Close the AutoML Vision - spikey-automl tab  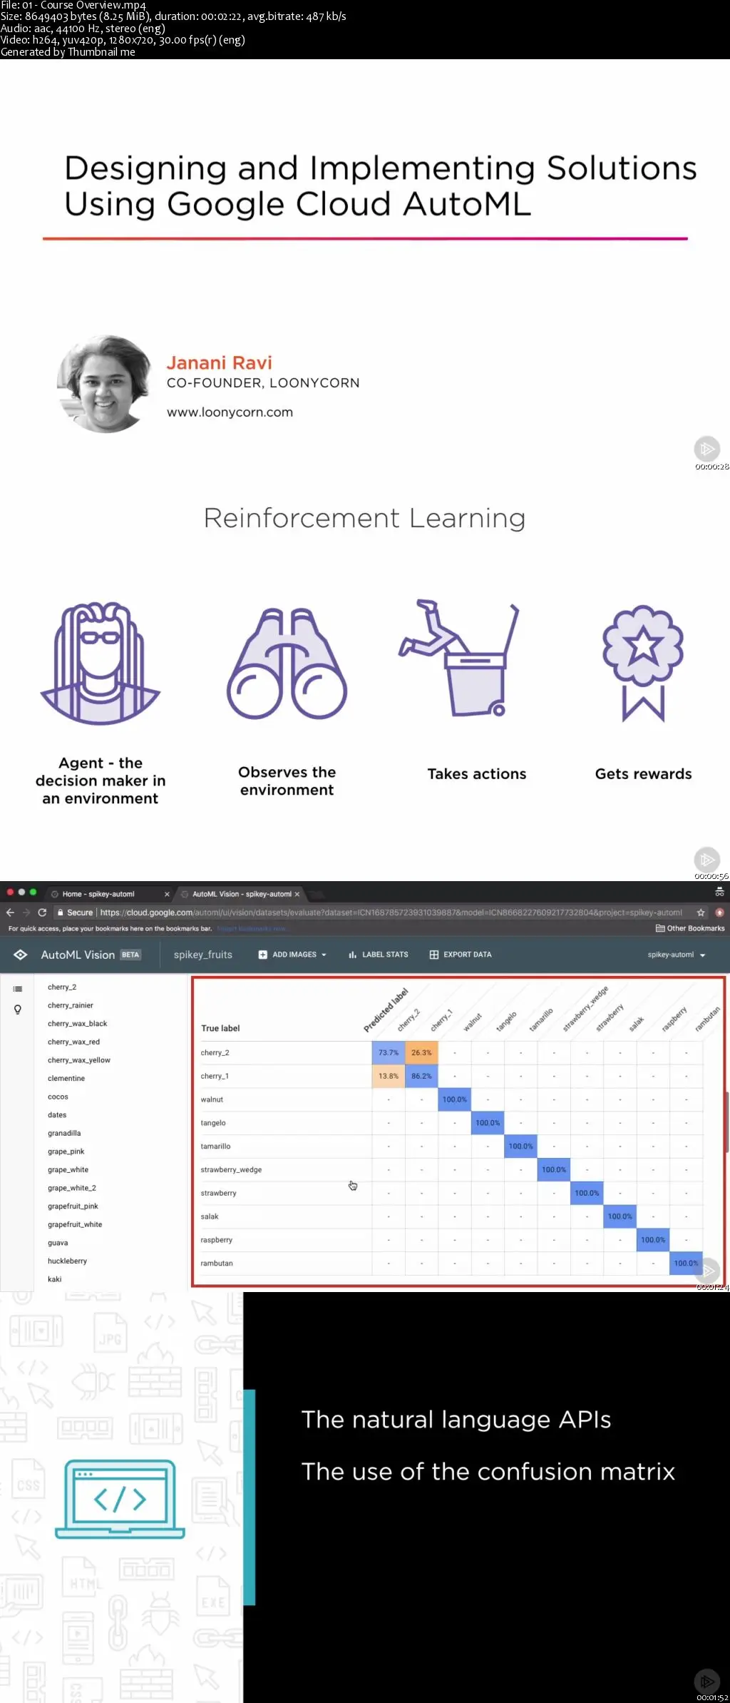tap(297, 894)
